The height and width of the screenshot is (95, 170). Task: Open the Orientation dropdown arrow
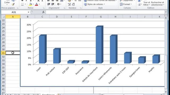click(61, 4)
